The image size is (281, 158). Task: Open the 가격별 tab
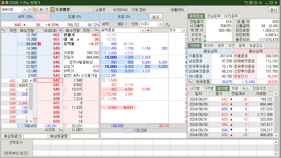pos(209,88)
